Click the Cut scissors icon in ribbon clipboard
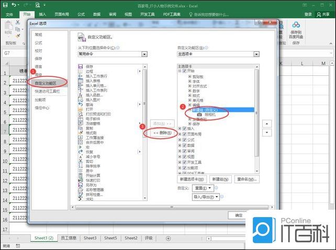Screen dimensions: 336x250 click(x=18, y=22)
